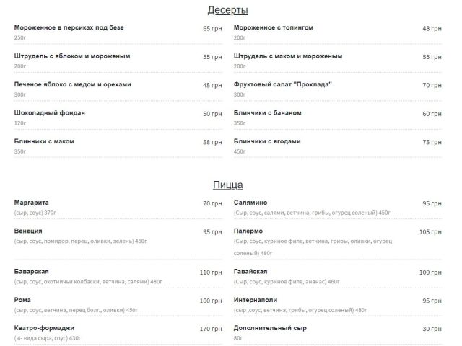Pick Блинчики с маком entry
The height and width of the screenshot is (346, 462).
point(44,141)
